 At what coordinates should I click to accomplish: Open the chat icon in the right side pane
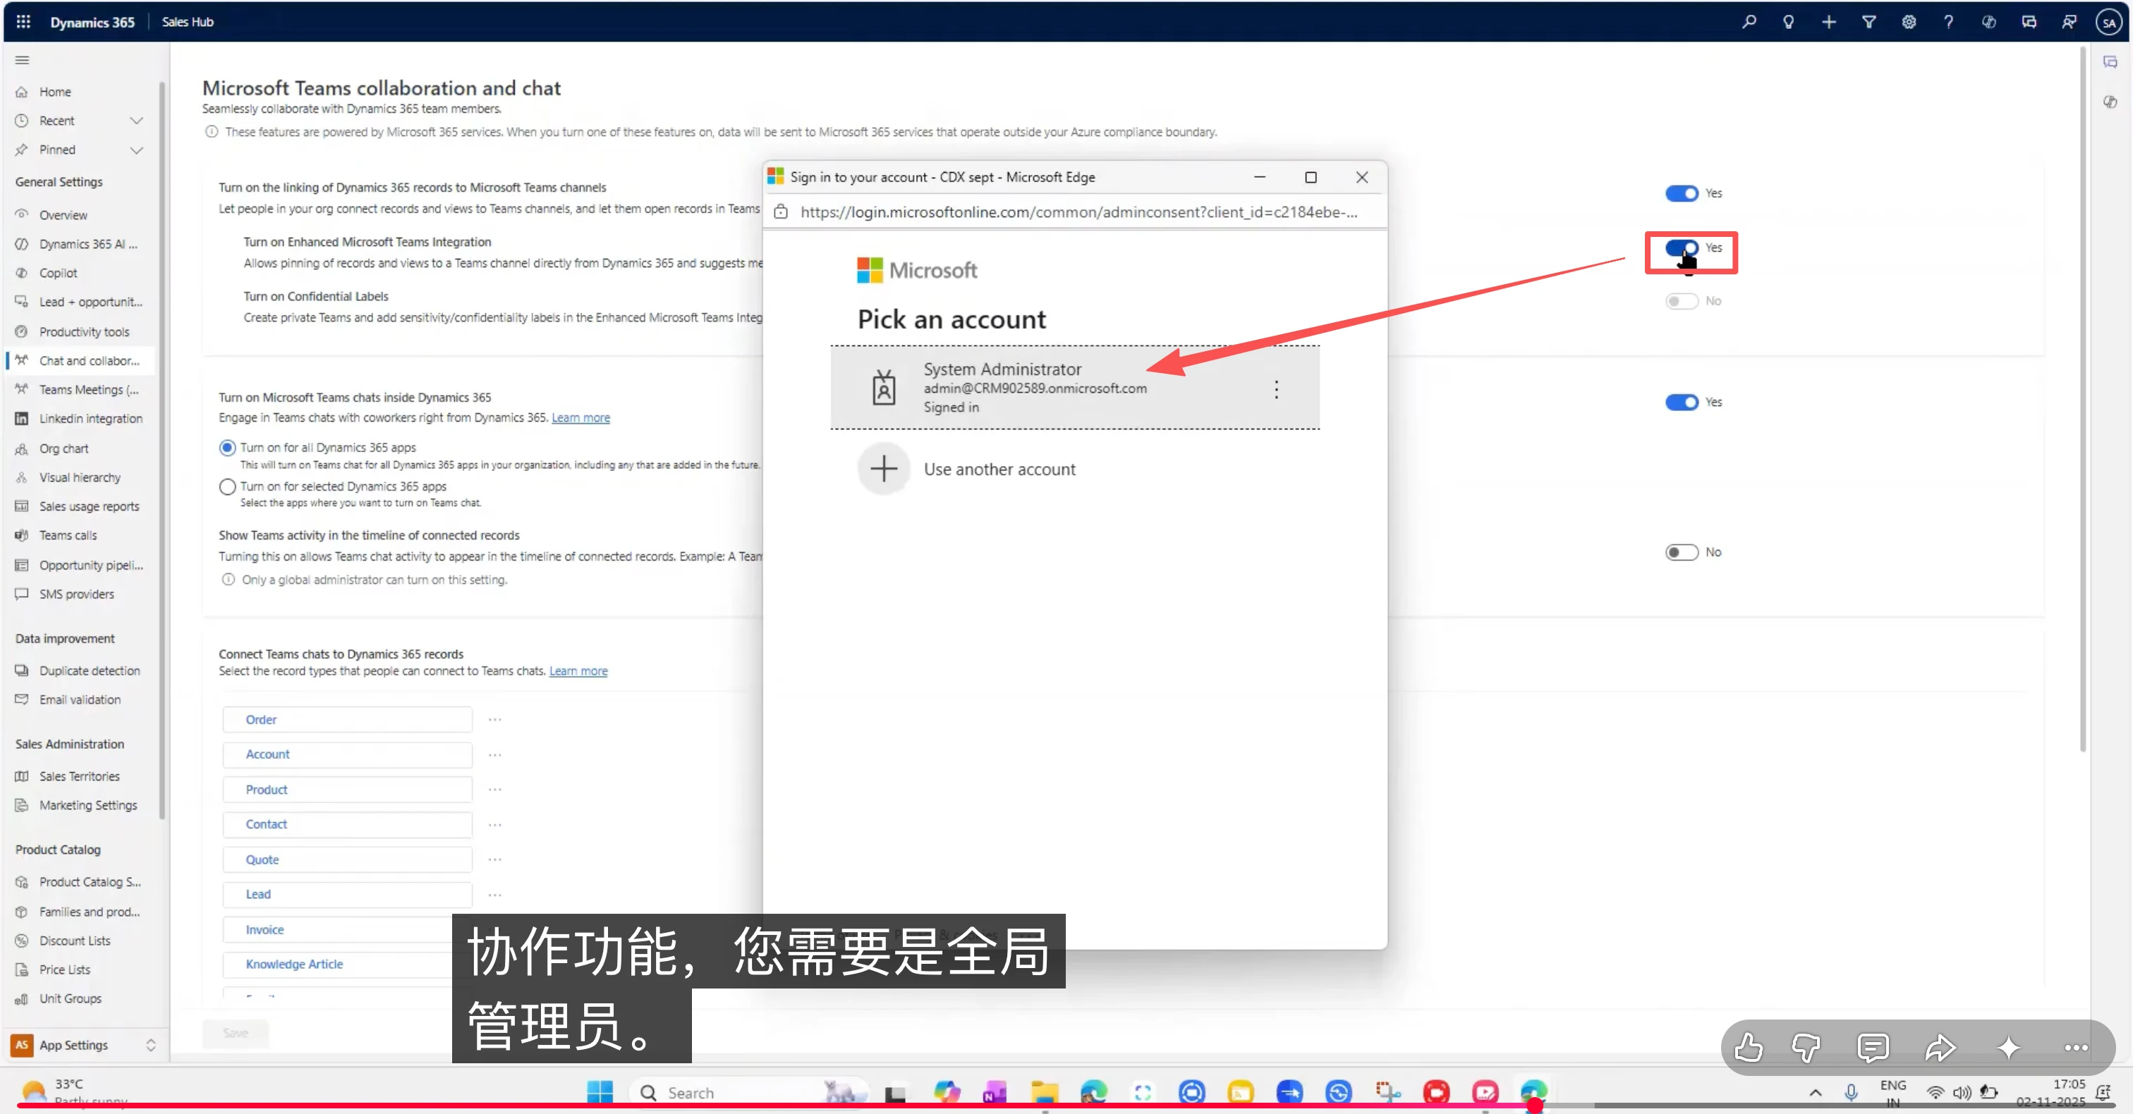(2110, 62)
